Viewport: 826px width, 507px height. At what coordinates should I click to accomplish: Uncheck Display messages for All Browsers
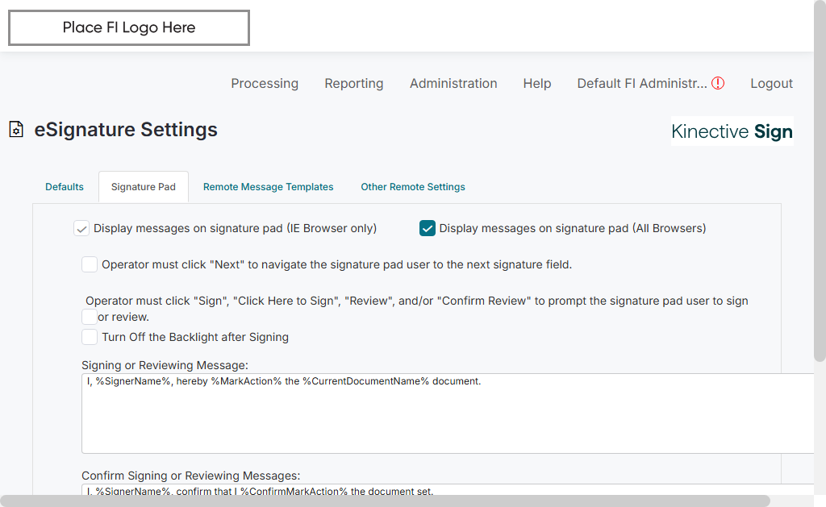pos(428,228)
